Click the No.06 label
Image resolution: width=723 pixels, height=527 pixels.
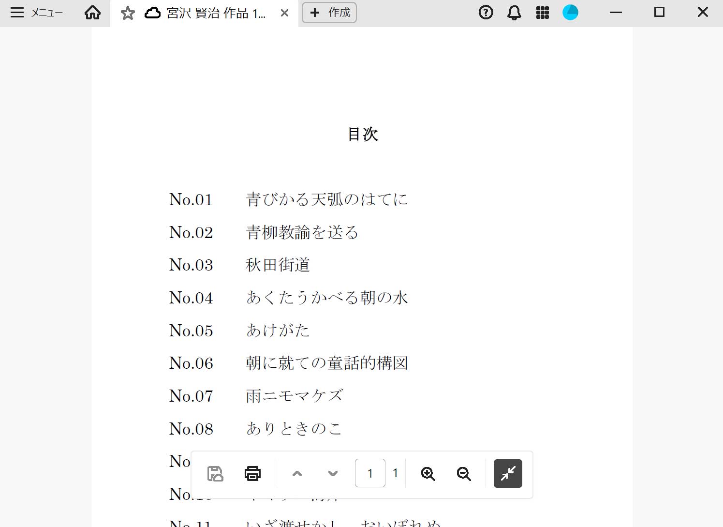[191, 363]
